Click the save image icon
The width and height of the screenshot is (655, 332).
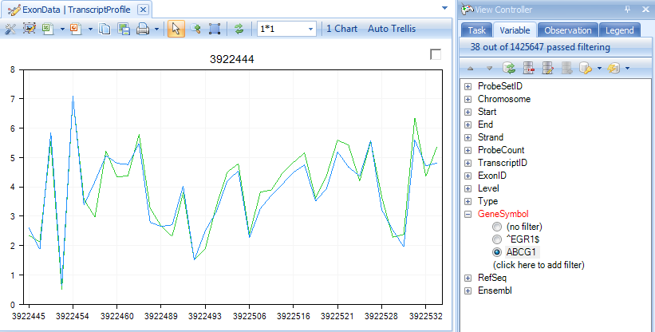point(124,29)
